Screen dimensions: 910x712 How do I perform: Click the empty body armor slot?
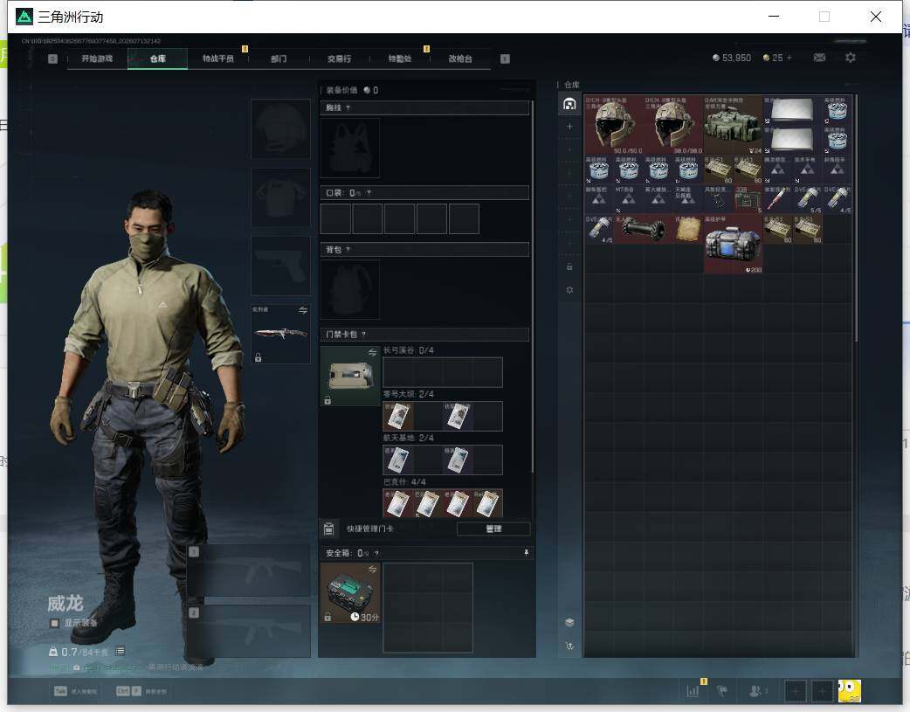pos(280,197)
